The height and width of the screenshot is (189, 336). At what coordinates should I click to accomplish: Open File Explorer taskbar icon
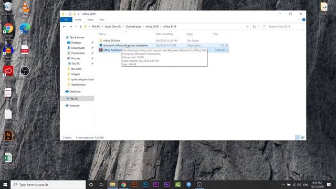[112, 184]
